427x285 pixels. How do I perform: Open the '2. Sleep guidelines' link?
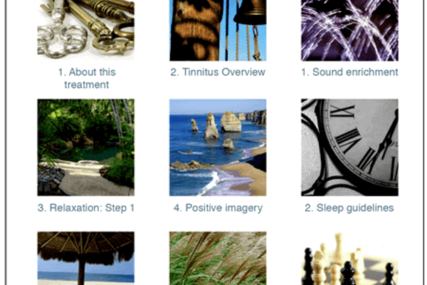click(349, 208)
